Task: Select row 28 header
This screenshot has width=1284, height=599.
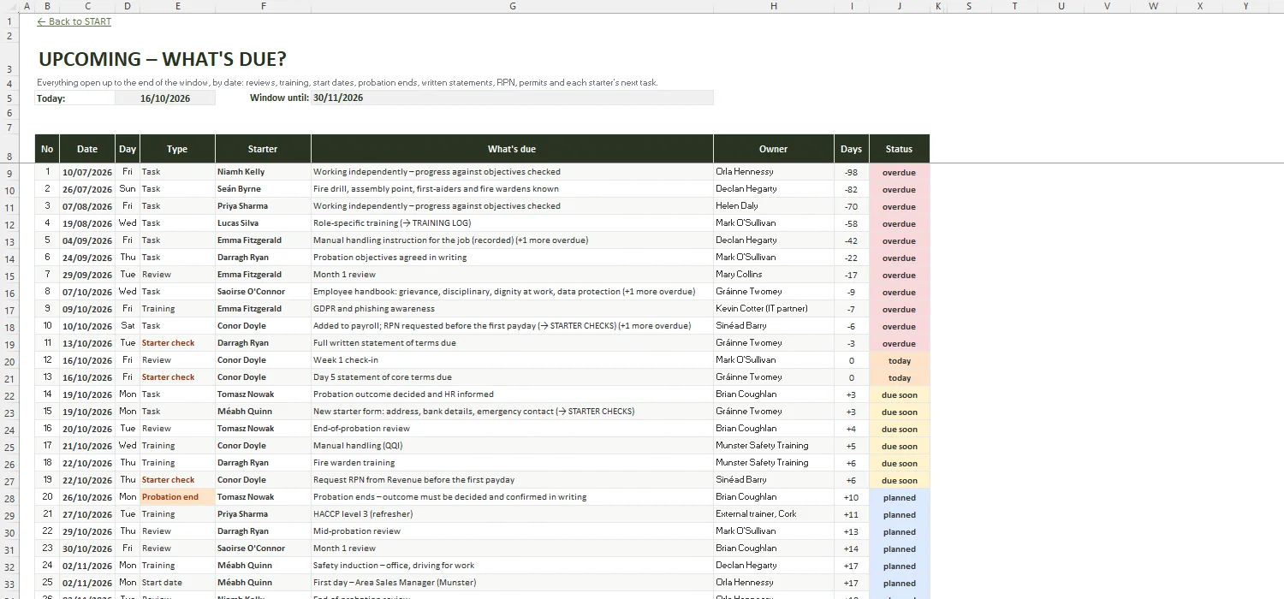Action: [x=9, y=497]
